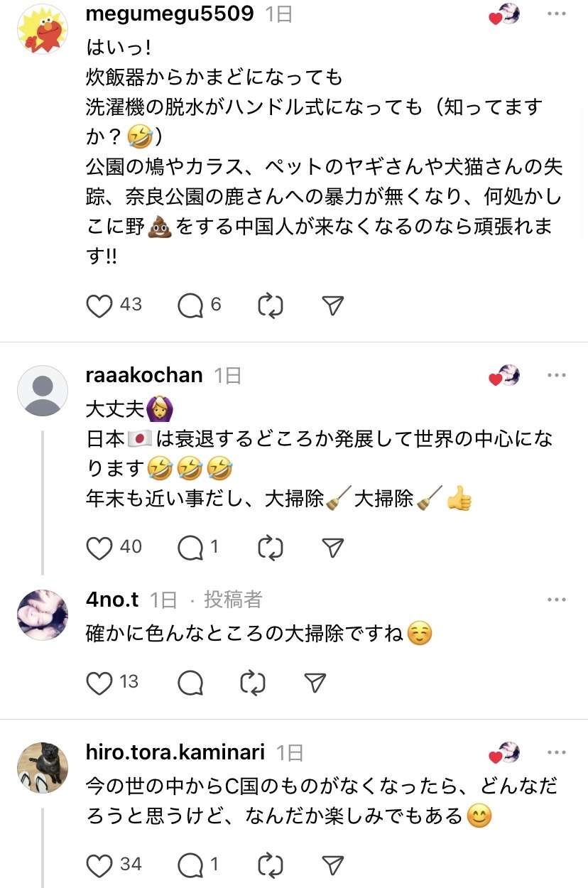Repost megumegu5509's comment

[x=271, y=305]
